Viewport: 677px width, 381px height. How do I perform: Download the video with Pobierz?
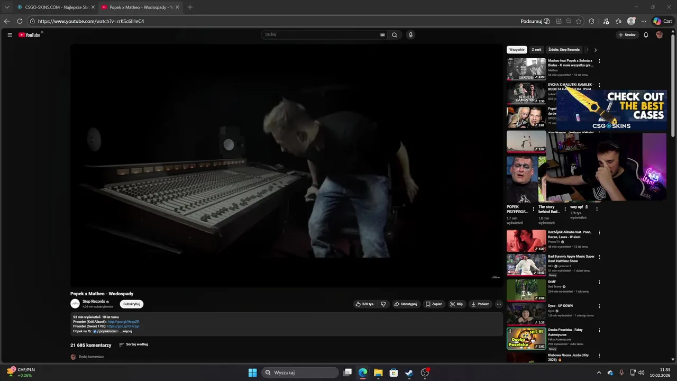click(480, 304)
